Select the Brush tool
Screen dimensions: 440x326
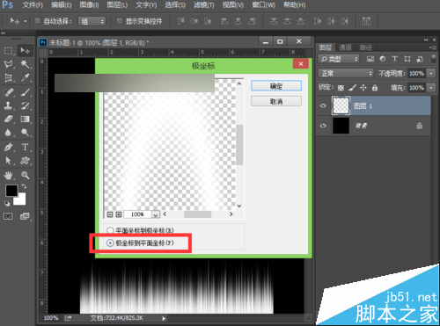pyautogui.click(x=26, y=92)
